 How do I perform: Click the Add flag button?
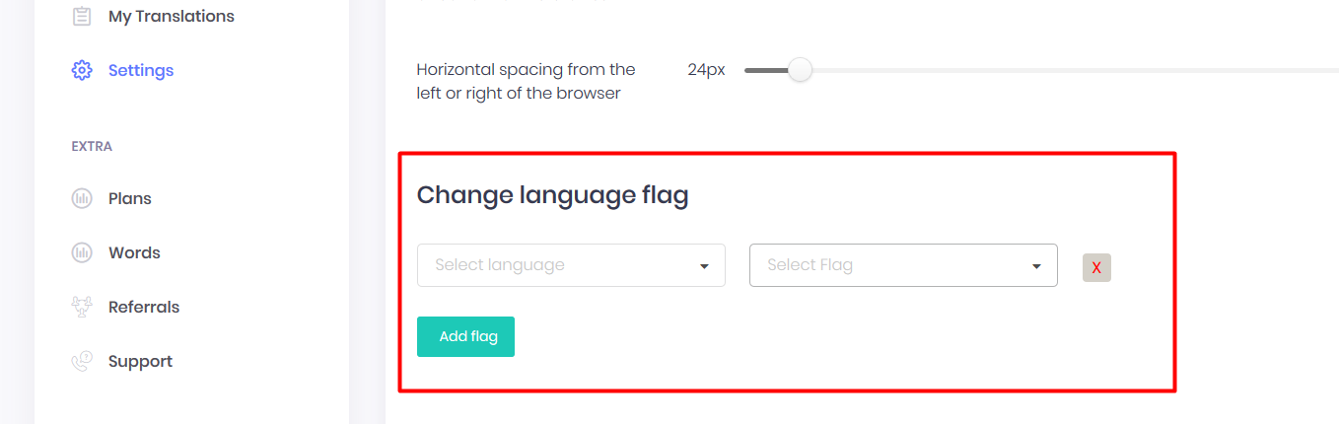[465, 336]
